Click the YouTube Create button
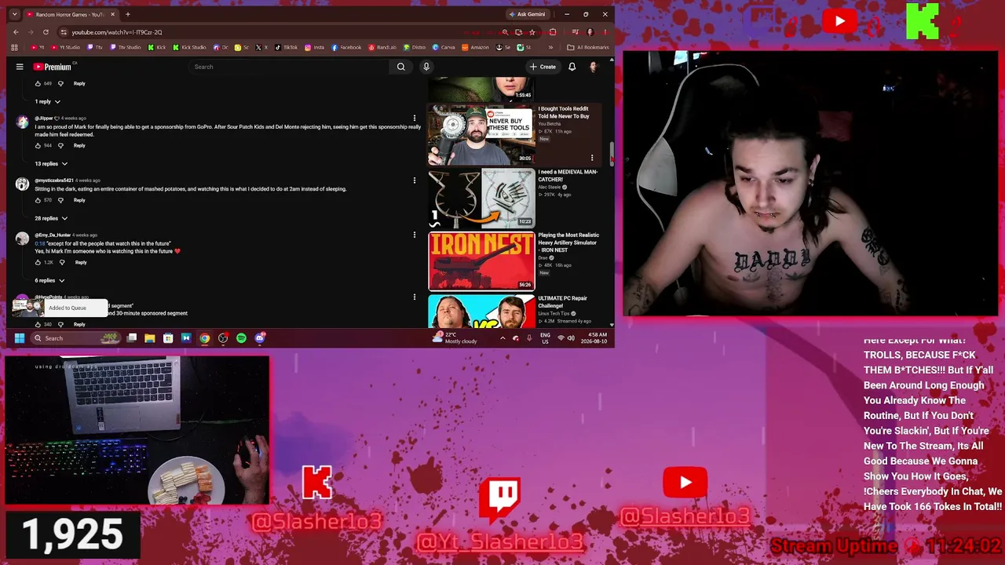The width and height of the screenshot is (1005, 565). [x=543, y=67]
